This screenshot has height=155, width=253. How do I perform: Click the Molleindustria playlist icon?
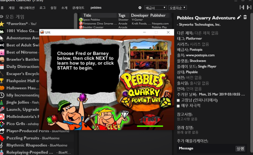tap(2, 117)
